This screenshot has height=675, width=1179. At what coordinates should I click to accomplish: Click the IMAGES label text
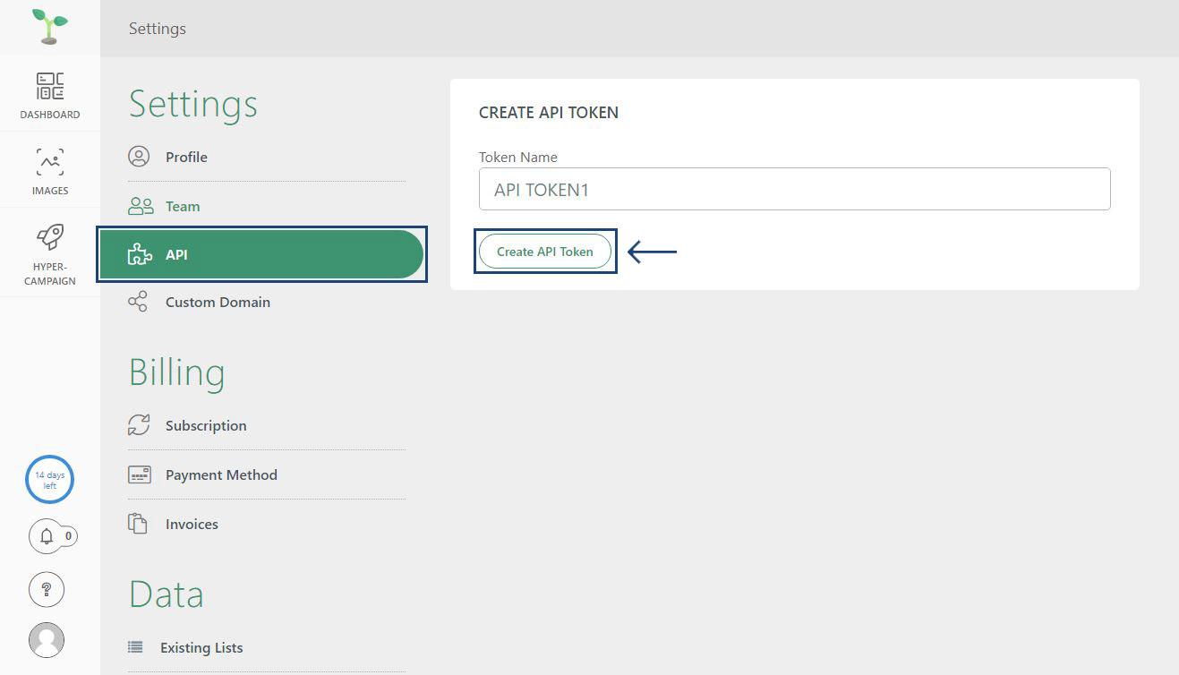[x=50, y=191]
